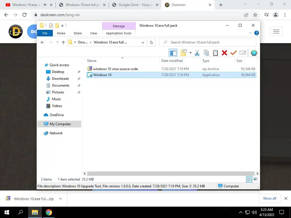Open Desktop in the navigation pane
291x218 pixels.
(58, 72)
